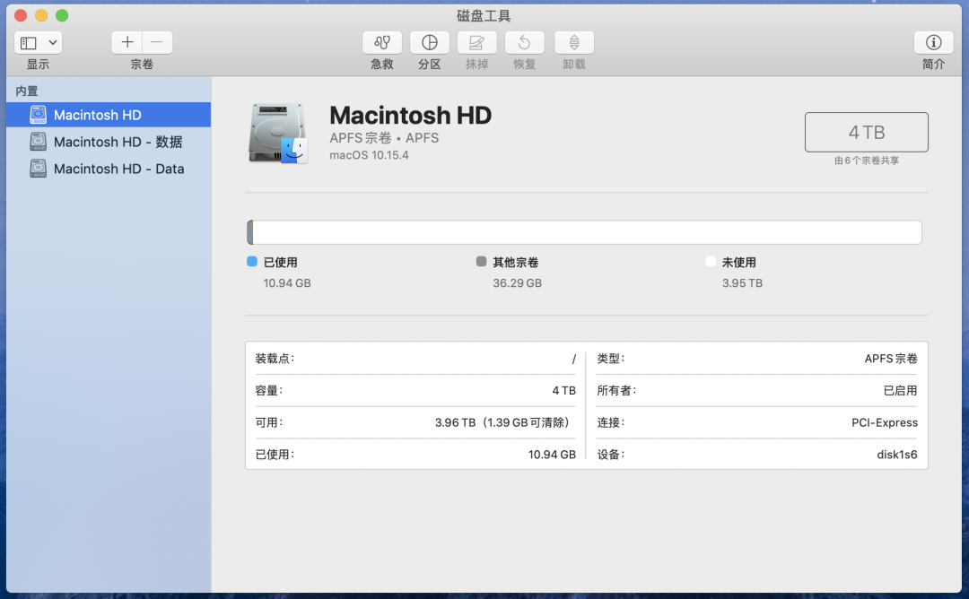Click the 已启用 owners value
Screen dimensions: 969x599
(901, 390)
